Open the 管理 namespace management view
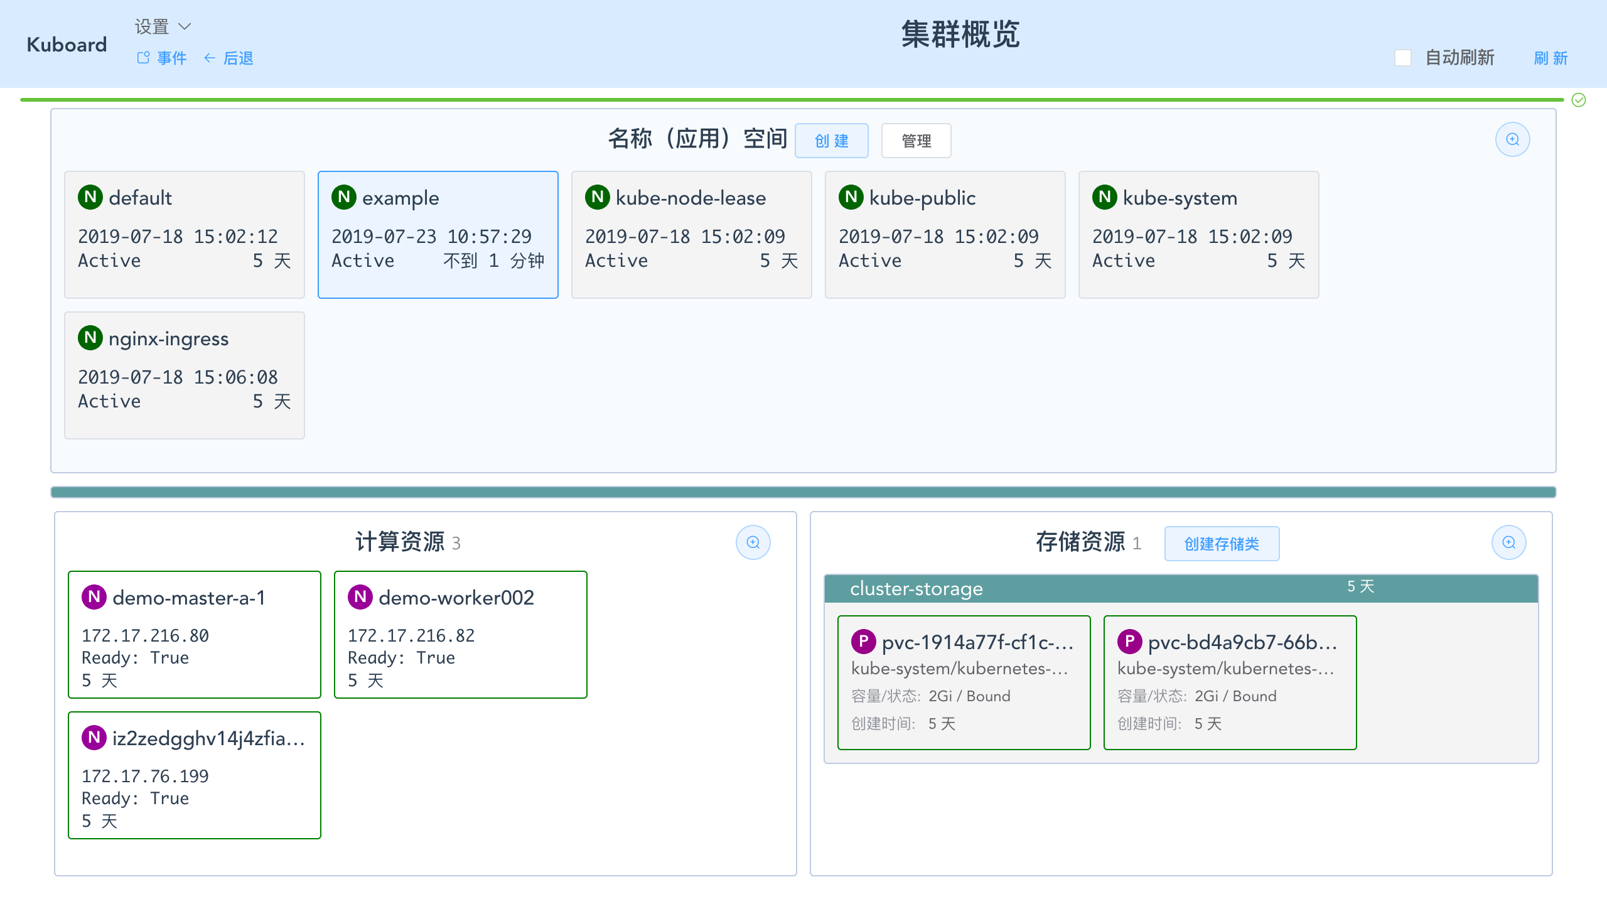Screen dimensions: 1607x904 tap(916, 141)
